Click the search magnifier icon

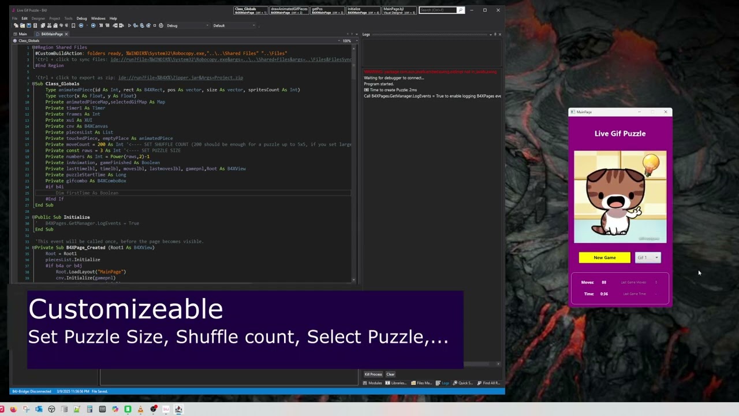460,10
